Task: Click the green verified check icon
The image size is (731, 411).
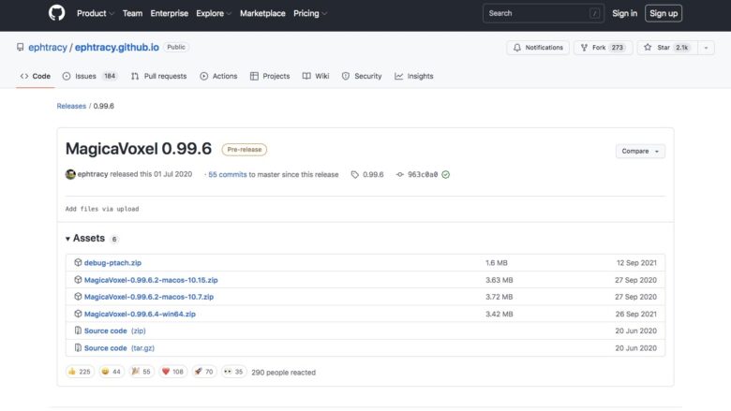Action: (446, 174)
